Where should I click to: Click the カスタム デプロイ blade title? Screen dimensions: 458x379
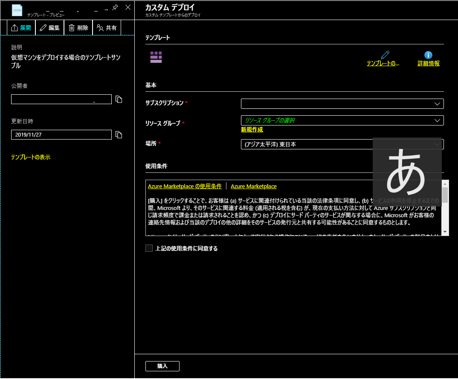170,7
